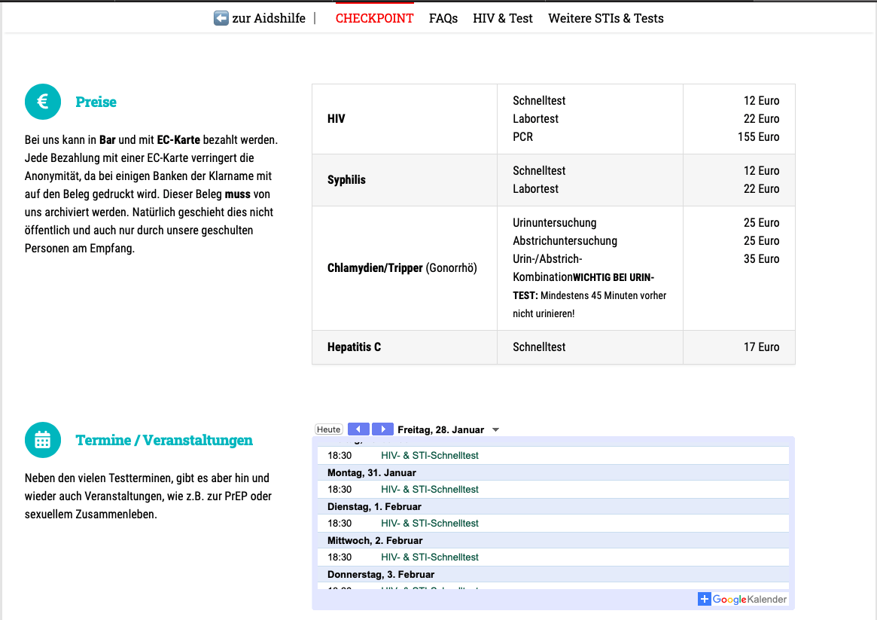This screenshot has width=877, height=620.
Task: Click Urinuntersuchung in the Chlamydien row
Action: (555, 223)
